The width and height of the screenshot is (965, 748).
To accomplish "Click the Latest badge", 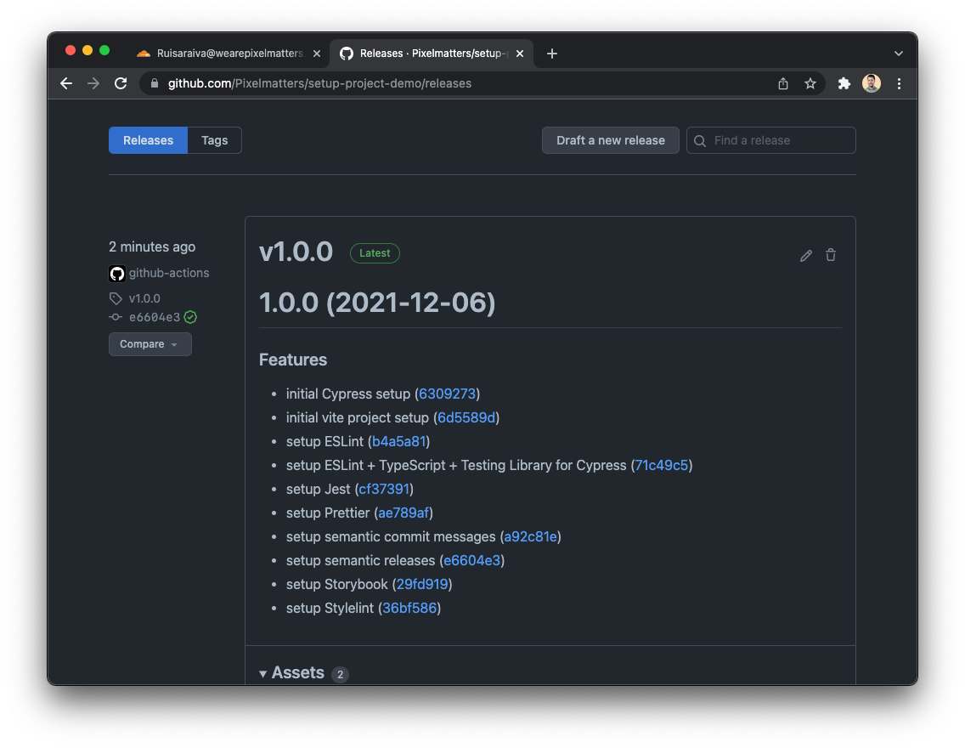I will point(375,253).
